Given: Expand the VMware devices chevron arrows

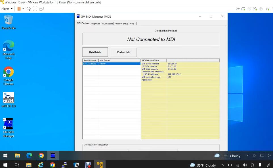Looking at the screenshot, I should (x=238, y=9).
